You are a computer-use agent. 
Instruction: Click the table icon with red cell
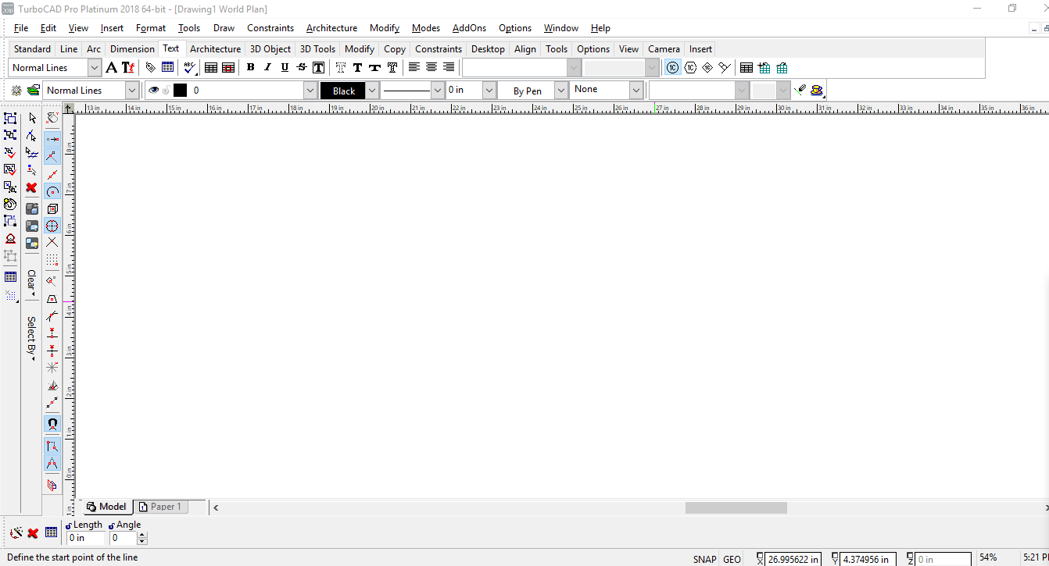point(228,68)
